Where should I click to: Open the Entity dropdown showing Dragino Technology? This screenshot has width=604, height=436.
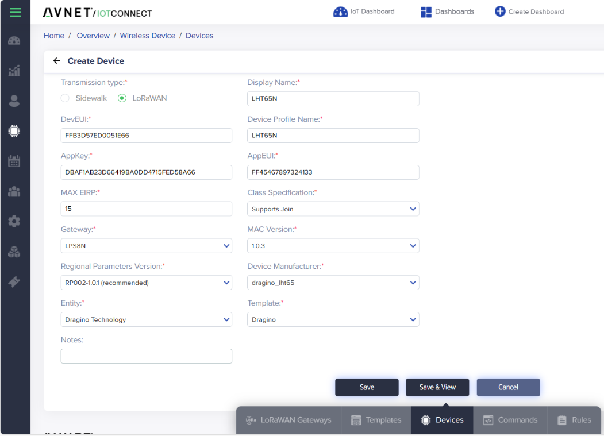[147, 320]
